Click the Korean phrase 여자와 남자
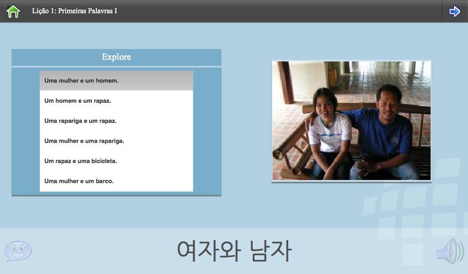This screenshot has height=274, width=468. pos(234,251)
